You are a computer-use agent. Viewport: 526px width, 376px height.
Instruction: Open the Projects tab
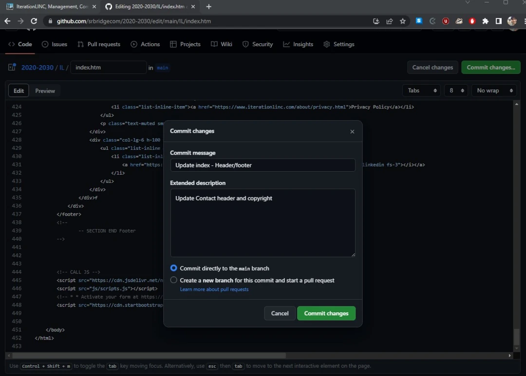coord(185,44)
